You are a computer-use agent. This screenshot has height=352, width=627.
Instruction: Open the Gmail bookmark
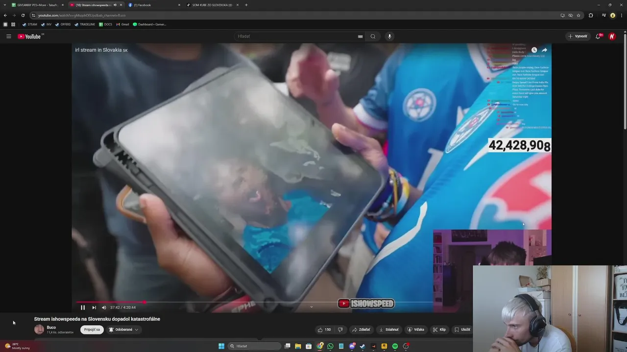pyautogui.click(x=122, y=24)
